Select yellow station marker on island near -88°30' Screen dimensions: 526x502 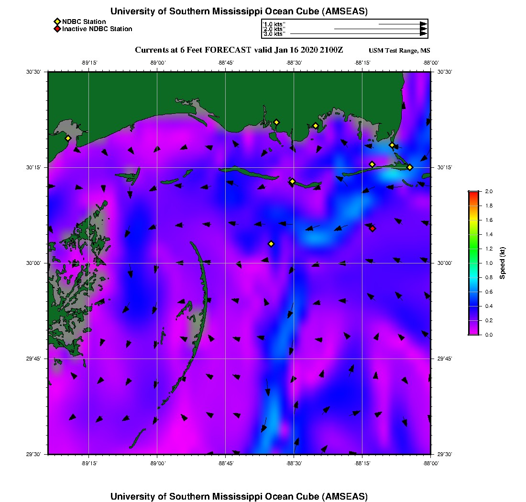(x=292, y=181)
